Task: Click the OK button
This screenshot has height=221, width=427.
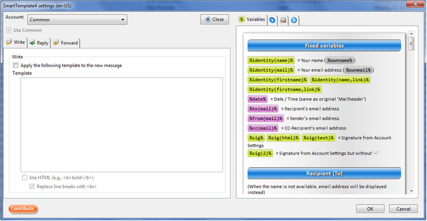Action: click(370, 209)
